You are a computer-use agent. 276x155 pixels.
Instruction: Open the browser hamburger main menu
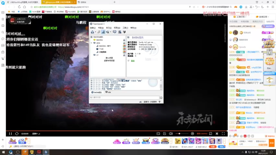pos(273,7)
